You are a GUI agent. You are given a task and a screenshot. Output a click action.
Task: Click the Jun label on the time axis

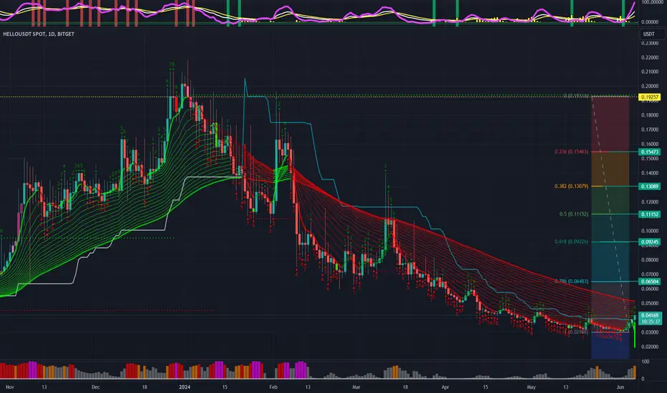coord(620,387)
